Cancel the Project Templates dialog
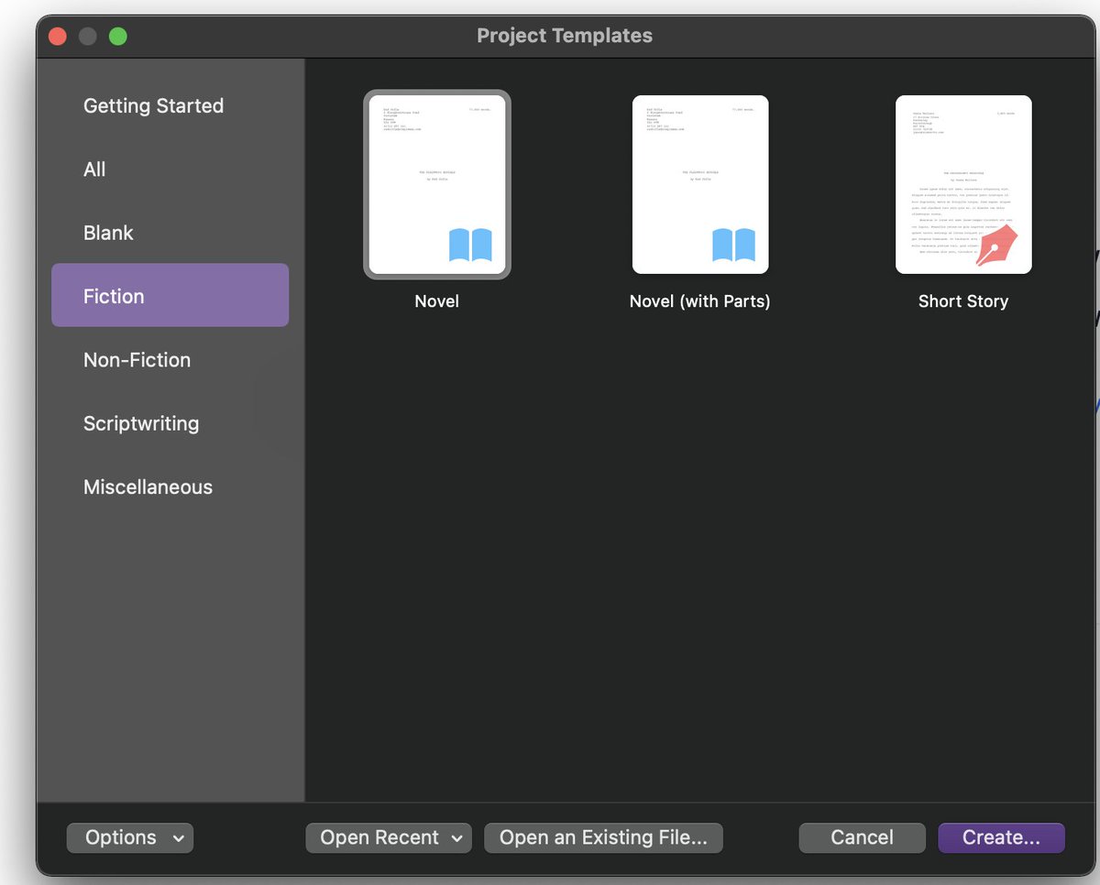The image size is (1100, 885). coord(862,837)
